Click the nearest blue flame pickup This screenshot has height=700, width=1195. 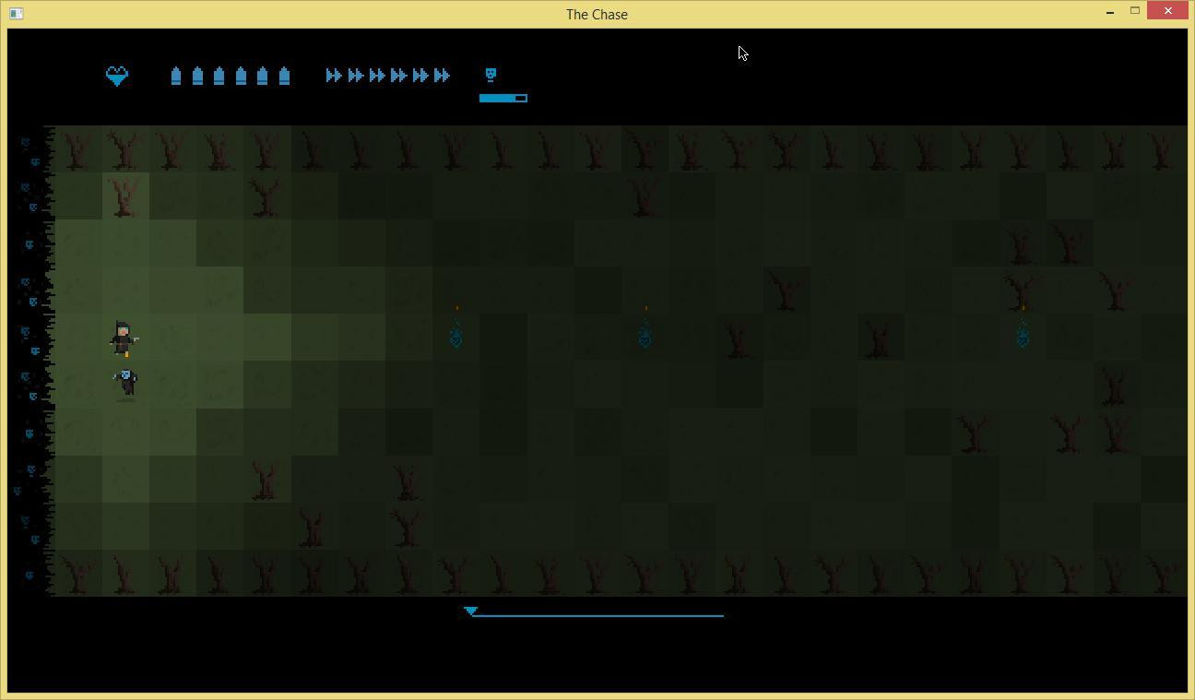click(x=456, y=334)
